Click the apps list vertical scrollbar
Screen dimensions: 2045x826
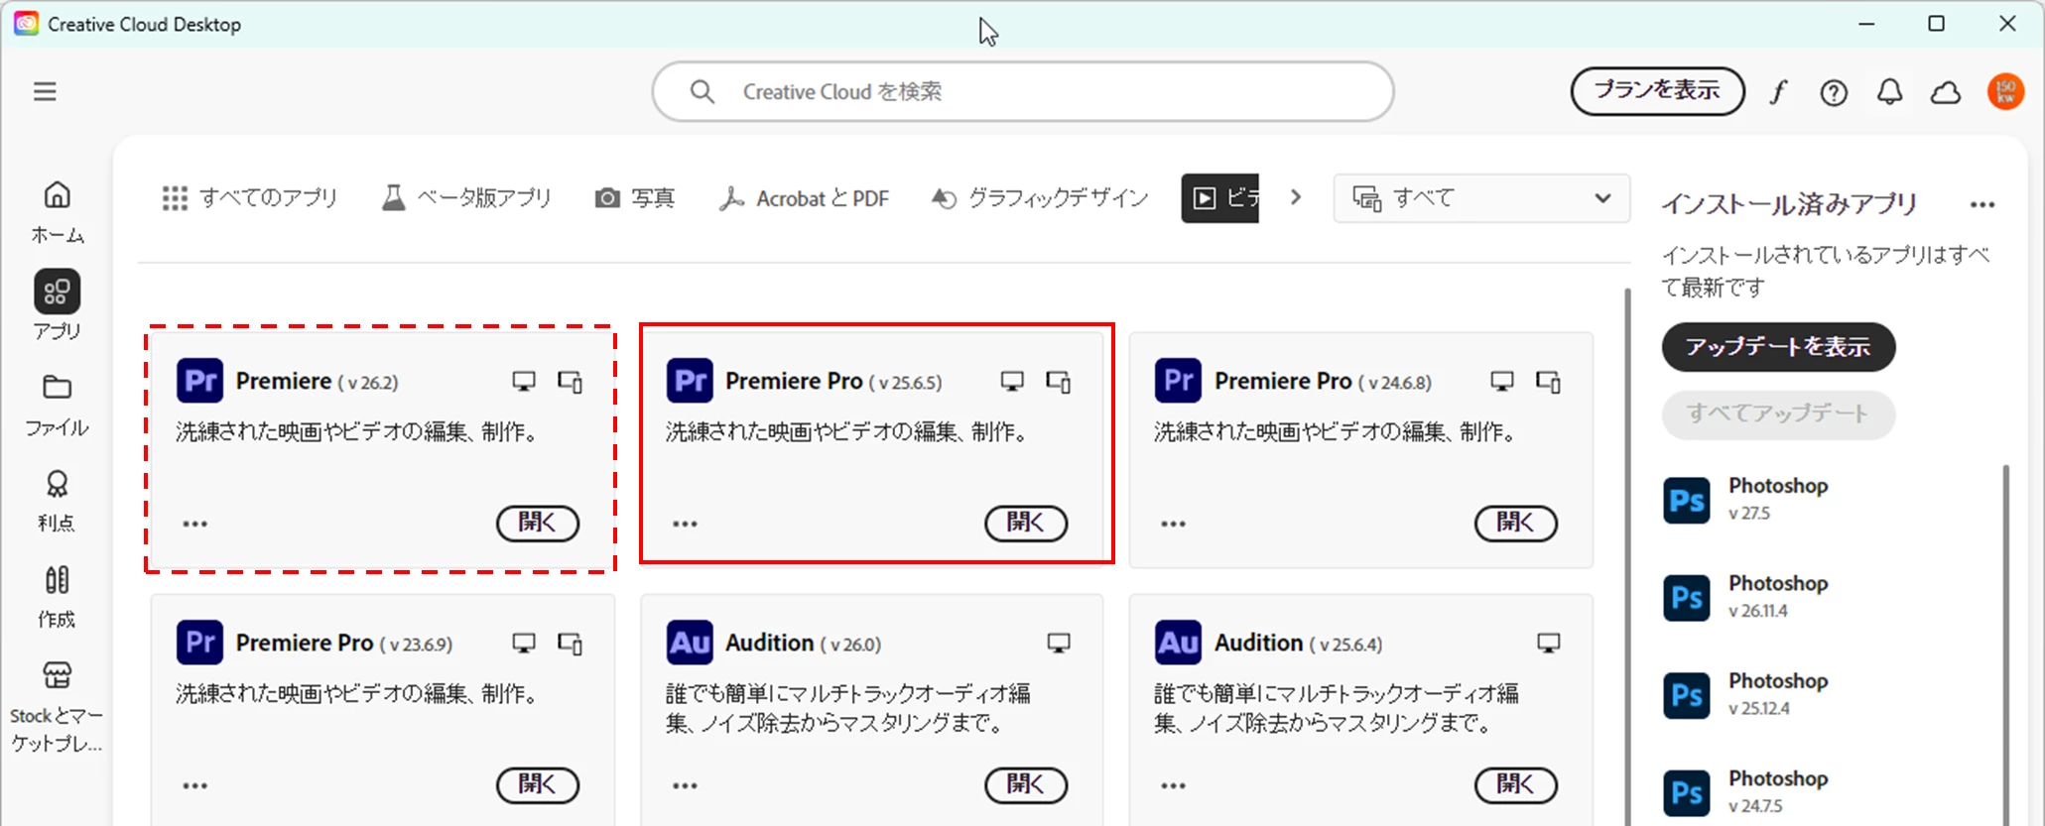tap(1627, 555)
